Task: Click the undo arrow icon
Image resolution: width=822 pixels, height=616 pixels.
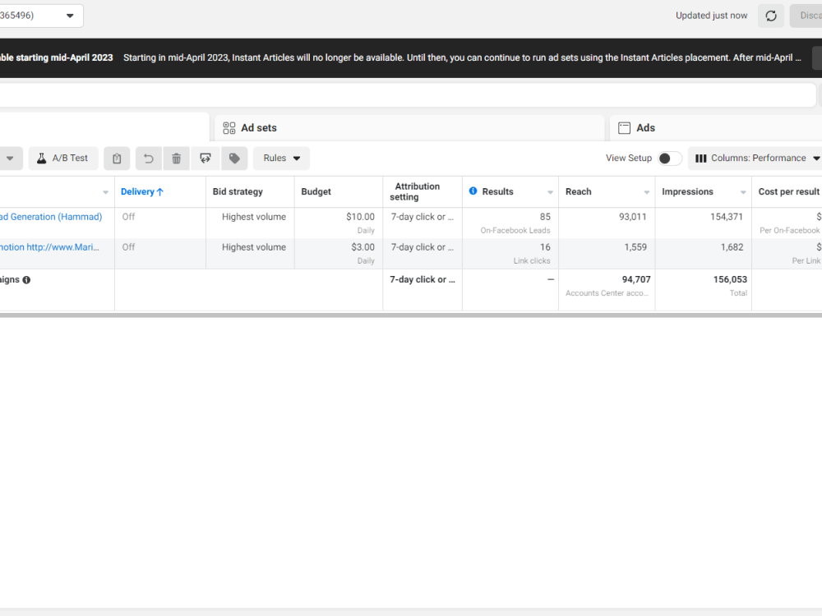Action: click(149, 159)
